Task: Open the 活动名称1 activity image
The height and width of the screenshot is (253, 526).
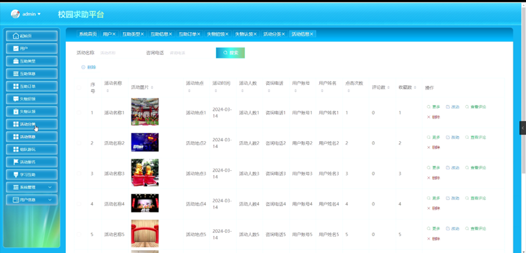Action: point(145,112)
